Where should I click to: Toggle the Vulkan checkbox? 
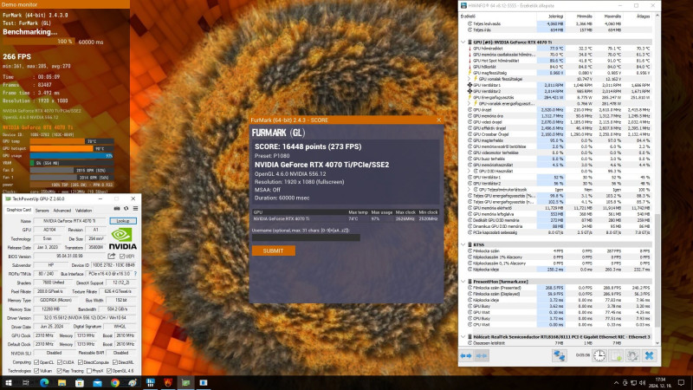pos(36,371)
